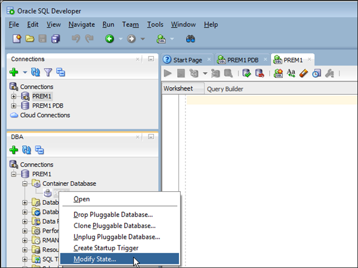358x268 pixels.
Task: Collapse PREM1 node in DBA tree
Action: click(14, 174)
